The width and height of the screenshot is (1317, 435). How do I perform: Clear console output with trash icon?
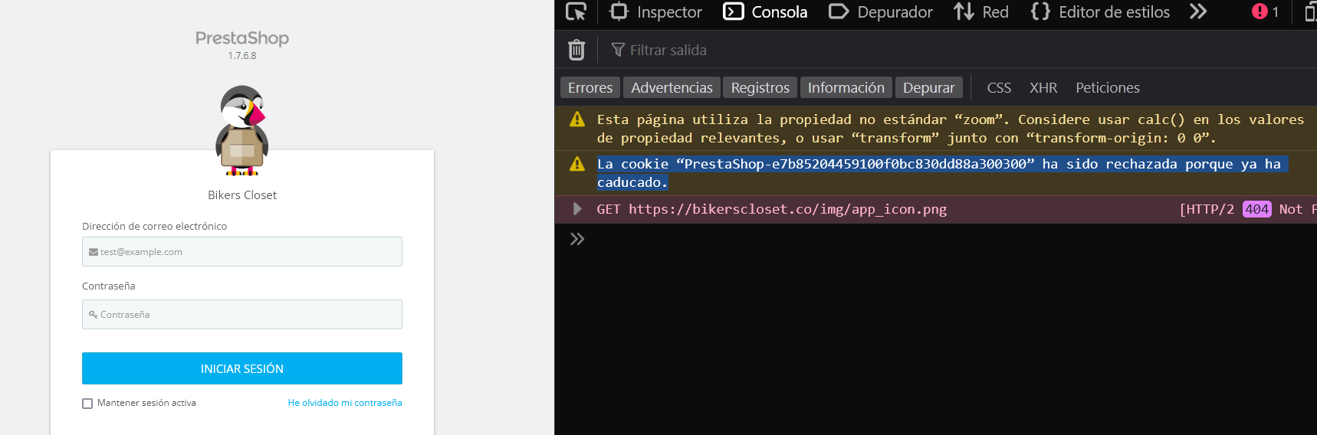point(576,50)
